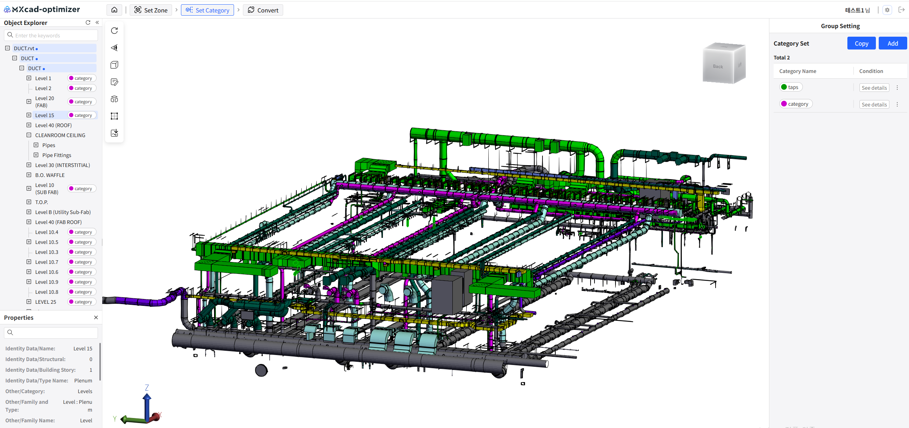The image size is (909, 428).
Task: Click the green taps color swatch
Action: [784, 87]
